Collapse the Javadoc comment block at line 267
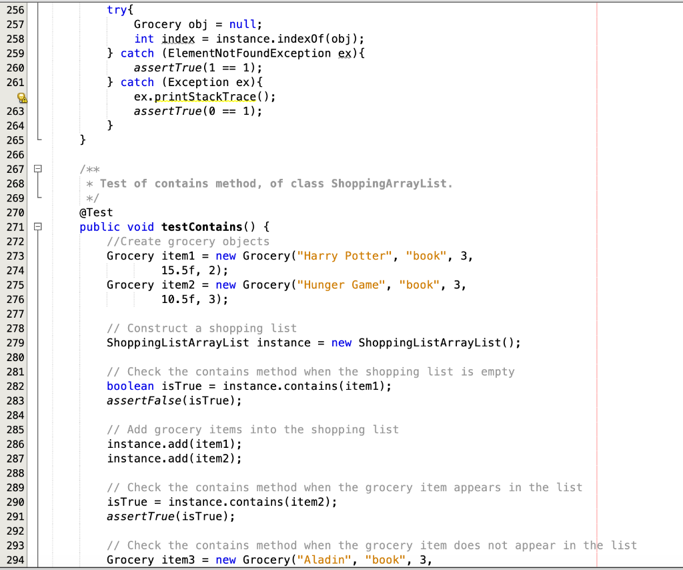The width and height of the screenshot is (683, 570). tap(37, 170)
